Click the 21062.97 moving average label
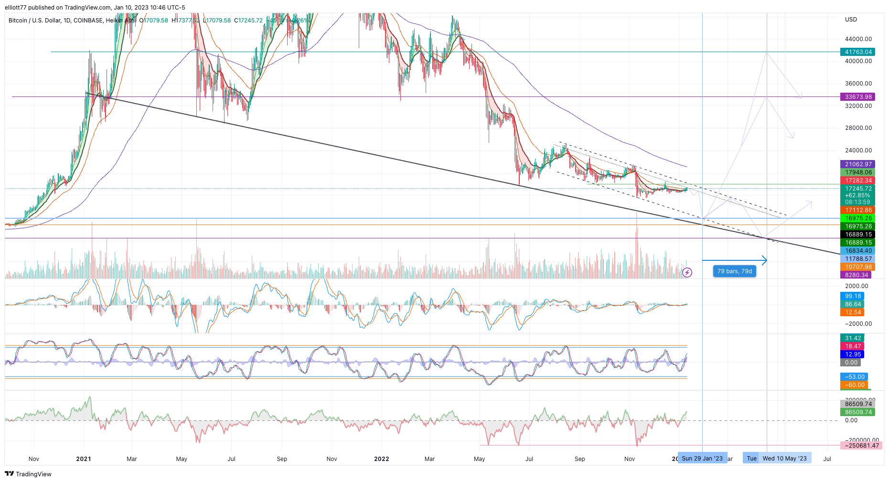The width and height of the screenshot is (889, 482). point(858,164)
